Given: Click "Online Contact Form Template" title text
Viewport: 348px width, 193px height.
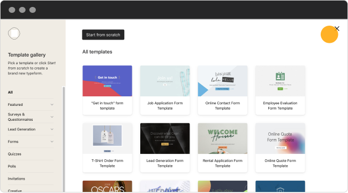Looking at the screenshot, I should 223,106.
